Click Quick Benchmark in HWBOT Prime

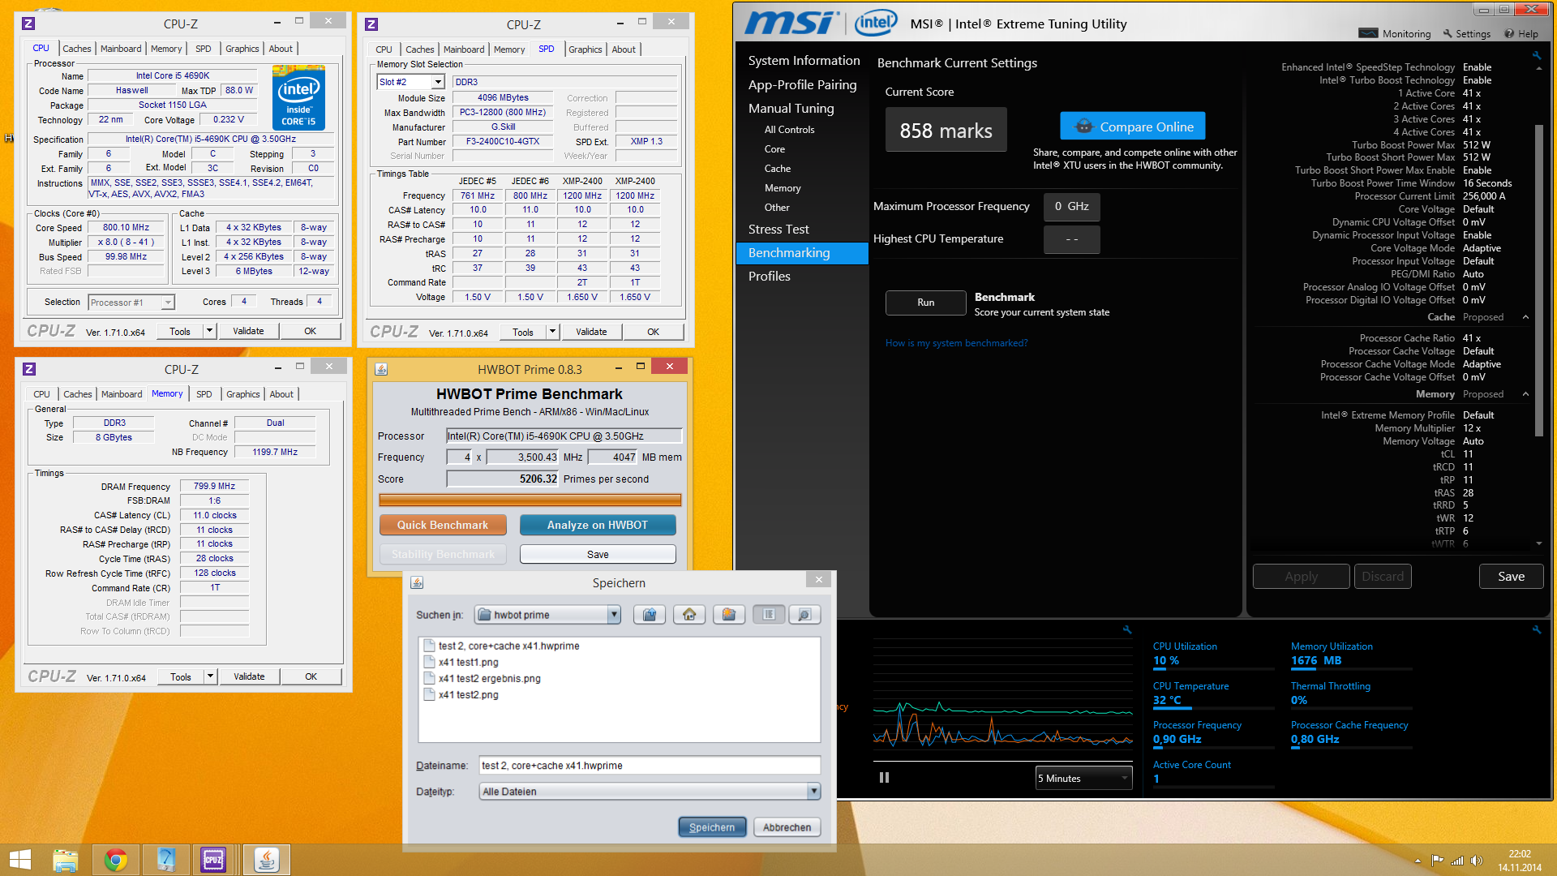[443, 526]
